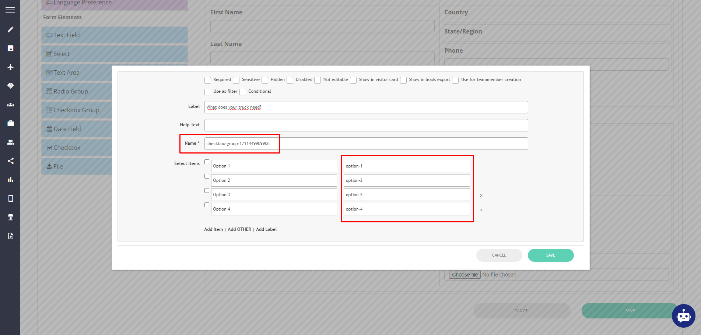The width and height of the screenshot is (701, 335).
Task: Remove option-4 using its x control
Action: point(481,209)
